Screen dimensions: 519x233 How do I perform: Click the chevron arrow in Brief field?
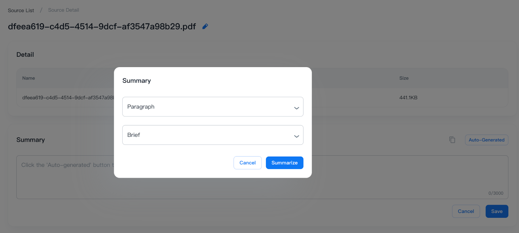click(x=296, y=136)
